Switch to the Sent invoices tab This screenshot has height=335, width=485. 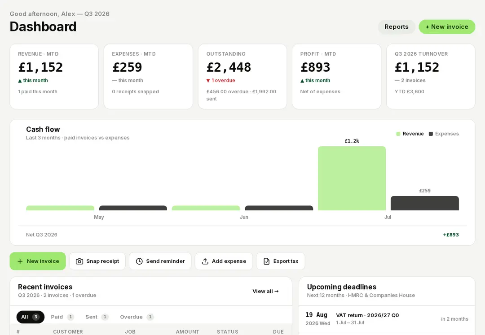97,317
